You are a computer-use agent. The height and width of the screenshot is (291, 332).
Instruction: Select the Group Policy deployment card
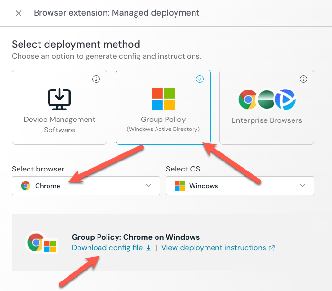coord(163,107)
